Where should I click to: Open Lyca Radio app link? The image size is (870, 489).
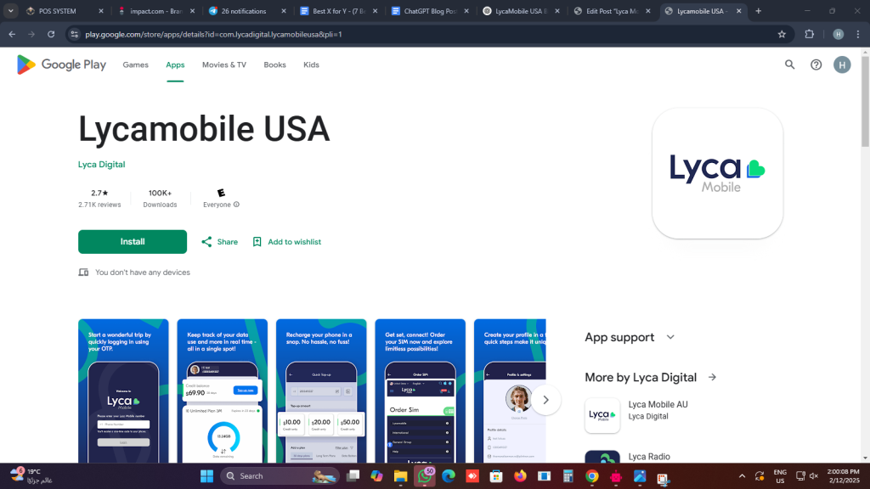[x=649, y=457]
